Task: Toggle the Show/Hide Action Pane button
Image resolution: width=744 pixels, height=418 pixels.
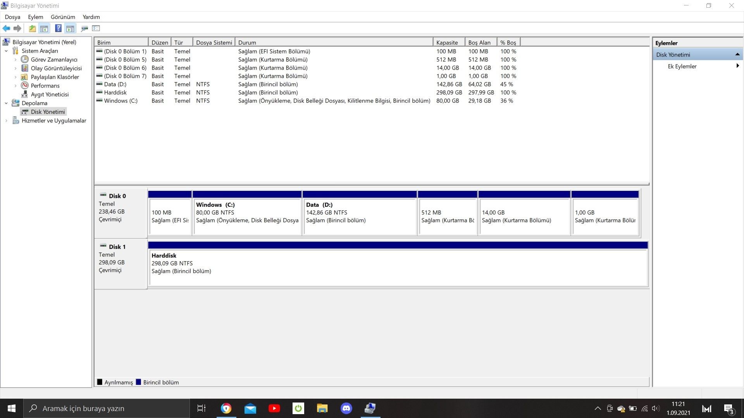Action: pyautogui.click(x=70, y=28)
